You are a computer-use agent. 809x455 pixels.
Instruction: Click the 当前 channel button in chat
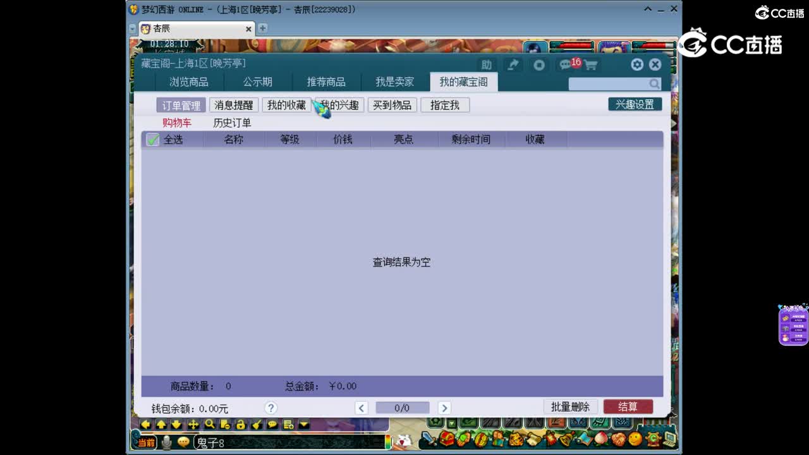click(x=147, y=442)
